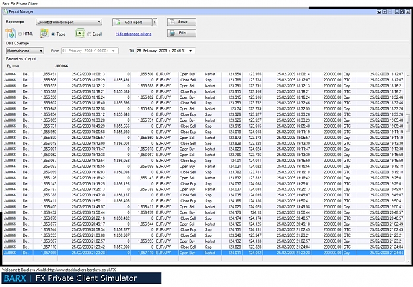Click cell 25/02/2009 21:23:42
The image size is (413, 287).
[x=89, y=247]
